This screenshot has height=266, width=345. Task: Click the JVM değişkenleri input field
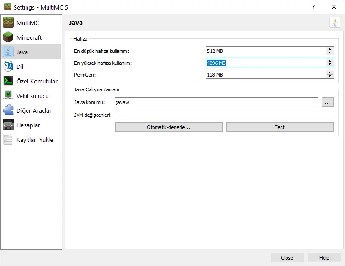click(x=224, y=115)
